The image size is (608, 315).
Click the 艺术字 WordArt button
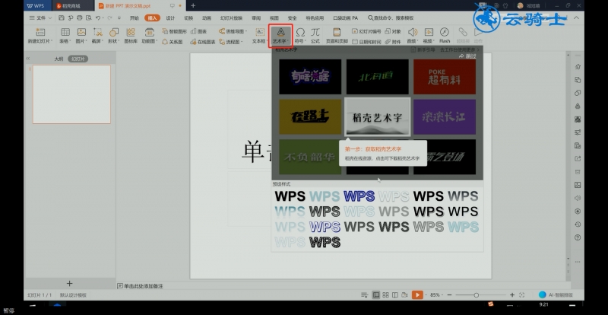point(280,35)
